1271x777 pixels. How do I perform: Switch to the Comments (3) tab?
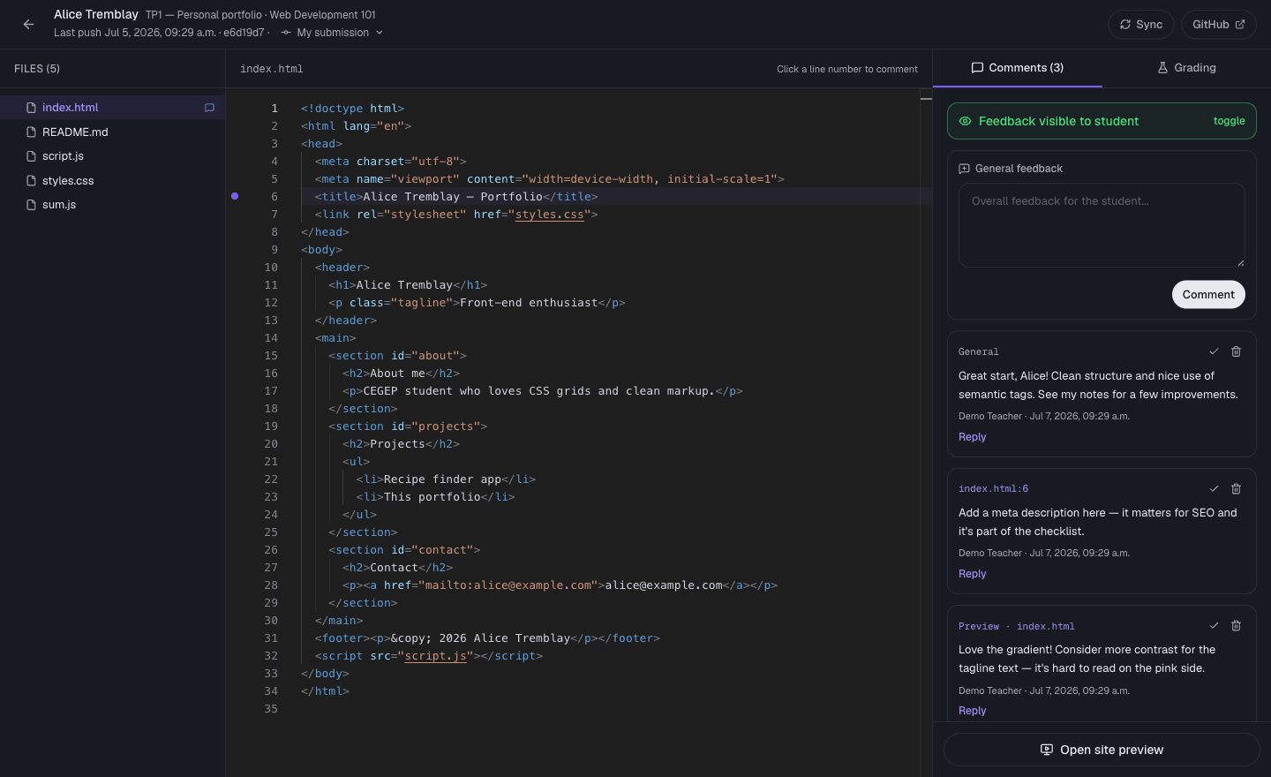click(1017, 68)
